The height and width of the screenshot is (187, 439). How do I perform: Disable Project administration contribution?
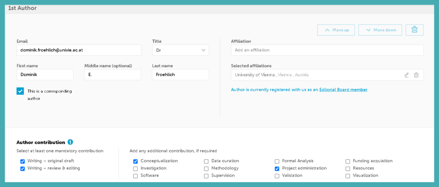tap(277, 169)
